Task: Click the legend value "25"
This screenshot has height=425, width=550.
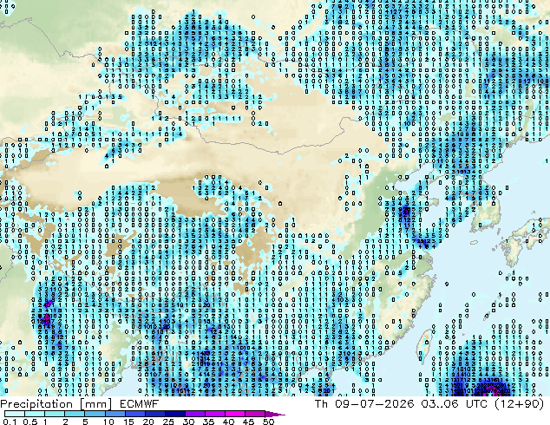Action: (168, 422)
